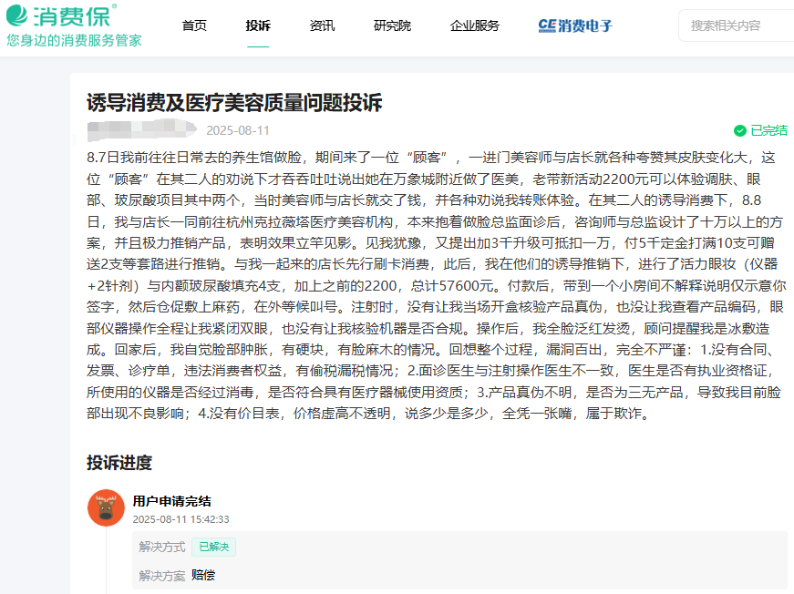Click the complaint title 诱导消费及医疗美容质量问题投诉
Viewport: 794px width, 594px height.
coord(234,103)
